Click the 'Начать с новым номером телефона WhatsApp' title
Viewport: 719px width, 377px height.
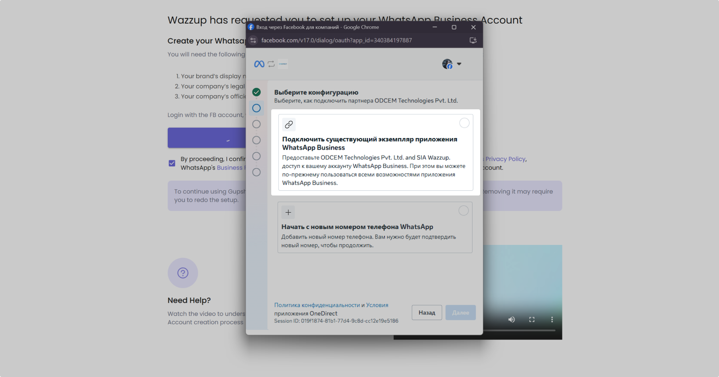tap(358, 227)
